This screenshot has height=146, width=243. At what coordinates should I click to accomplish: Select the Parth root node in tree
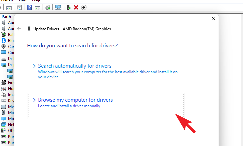6,17
